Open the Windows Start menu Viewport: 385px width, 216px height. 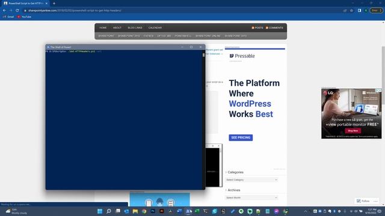100,211
